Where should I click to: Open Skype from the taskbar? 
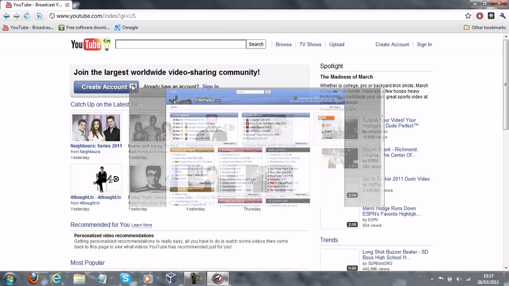[x=125, y=278]
